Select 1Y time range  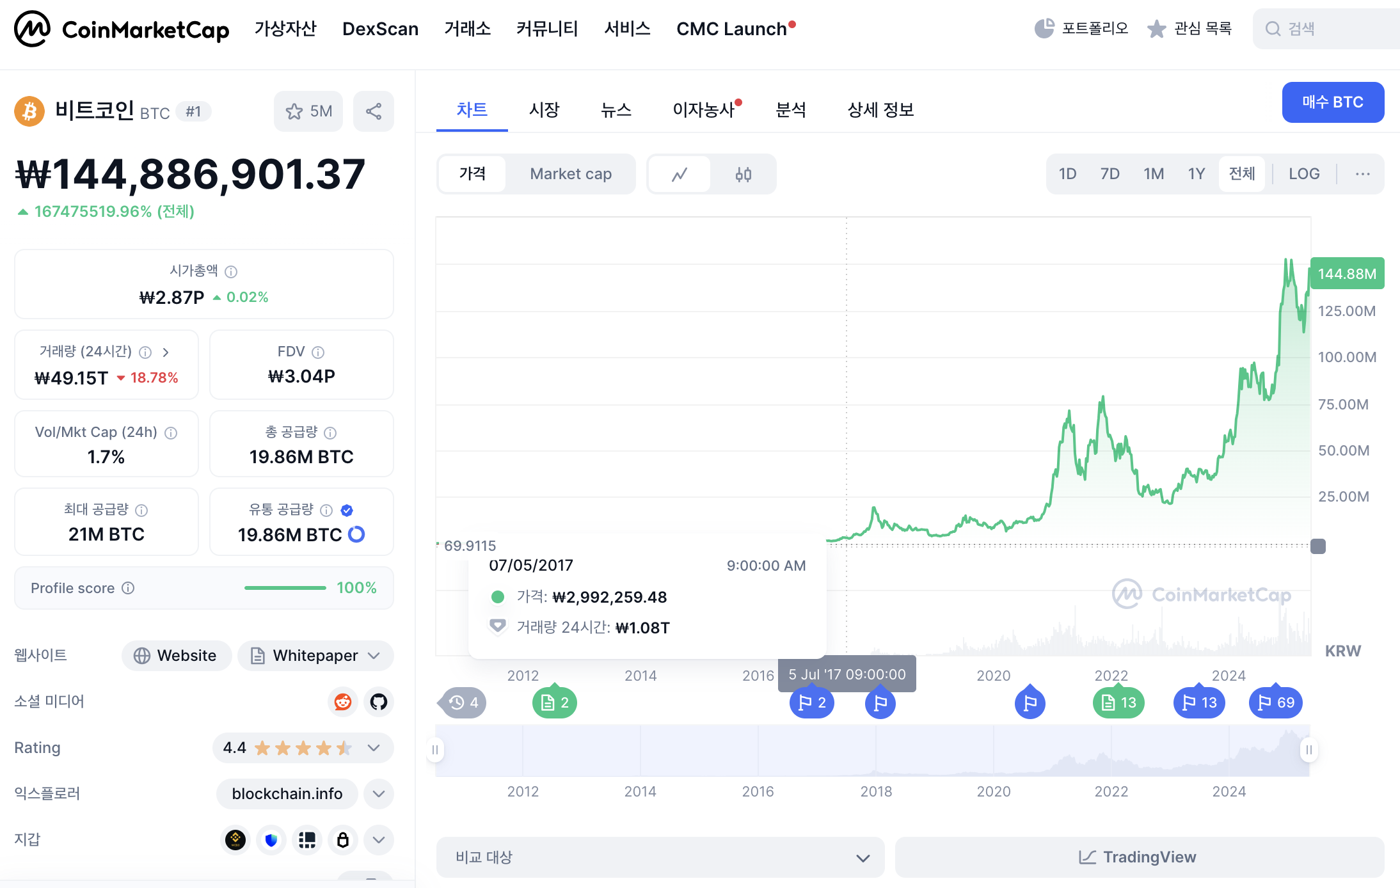[1196, 174]
